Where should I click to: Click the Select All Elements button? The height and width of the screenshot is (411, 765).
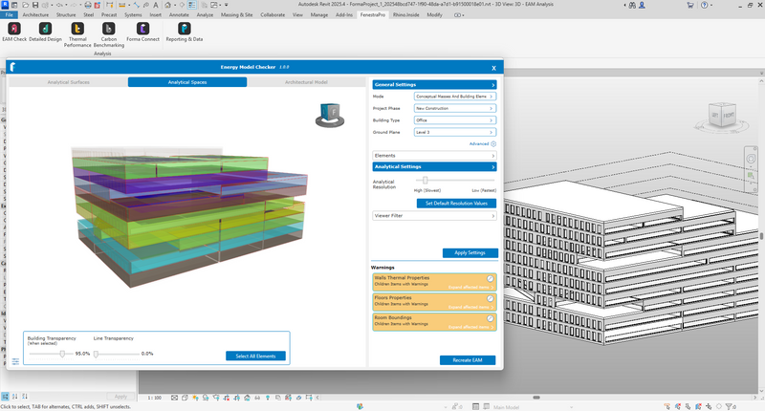coord(255,357)
